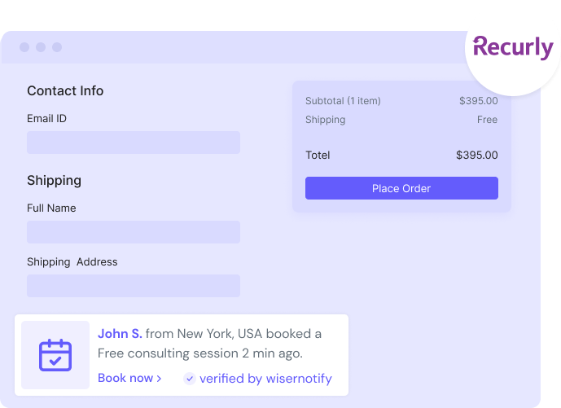Focus the Email ID input field

[x=134, y=143]
